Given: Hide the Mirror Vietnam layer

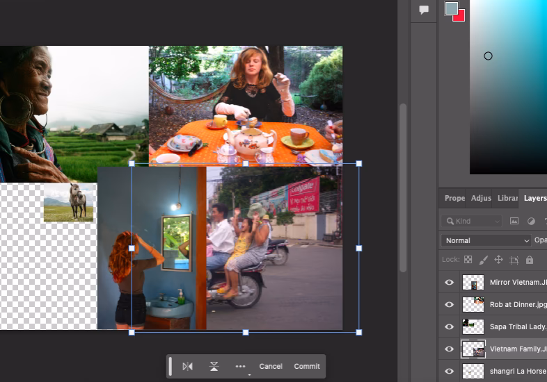Looking at the screenshot, I should point(450,282).
